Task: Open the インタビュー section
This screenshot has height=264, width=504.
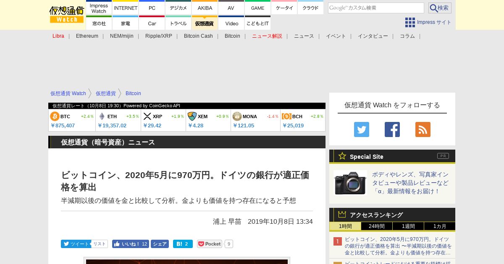Action: 373,36
